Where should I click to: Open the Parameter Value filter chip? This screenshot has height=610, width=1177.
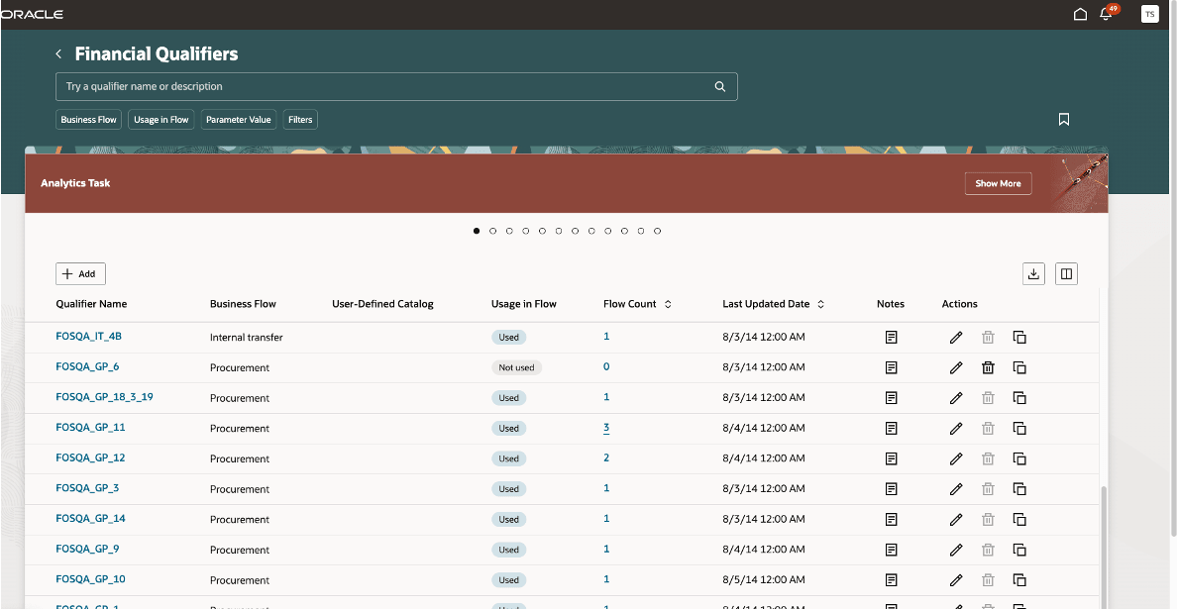tap(239, 119)
